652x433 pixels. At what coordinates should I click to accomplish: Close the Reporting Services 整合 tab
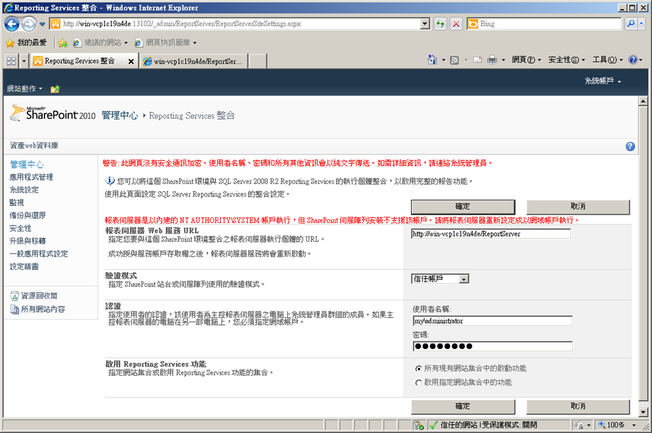[131, 62]
